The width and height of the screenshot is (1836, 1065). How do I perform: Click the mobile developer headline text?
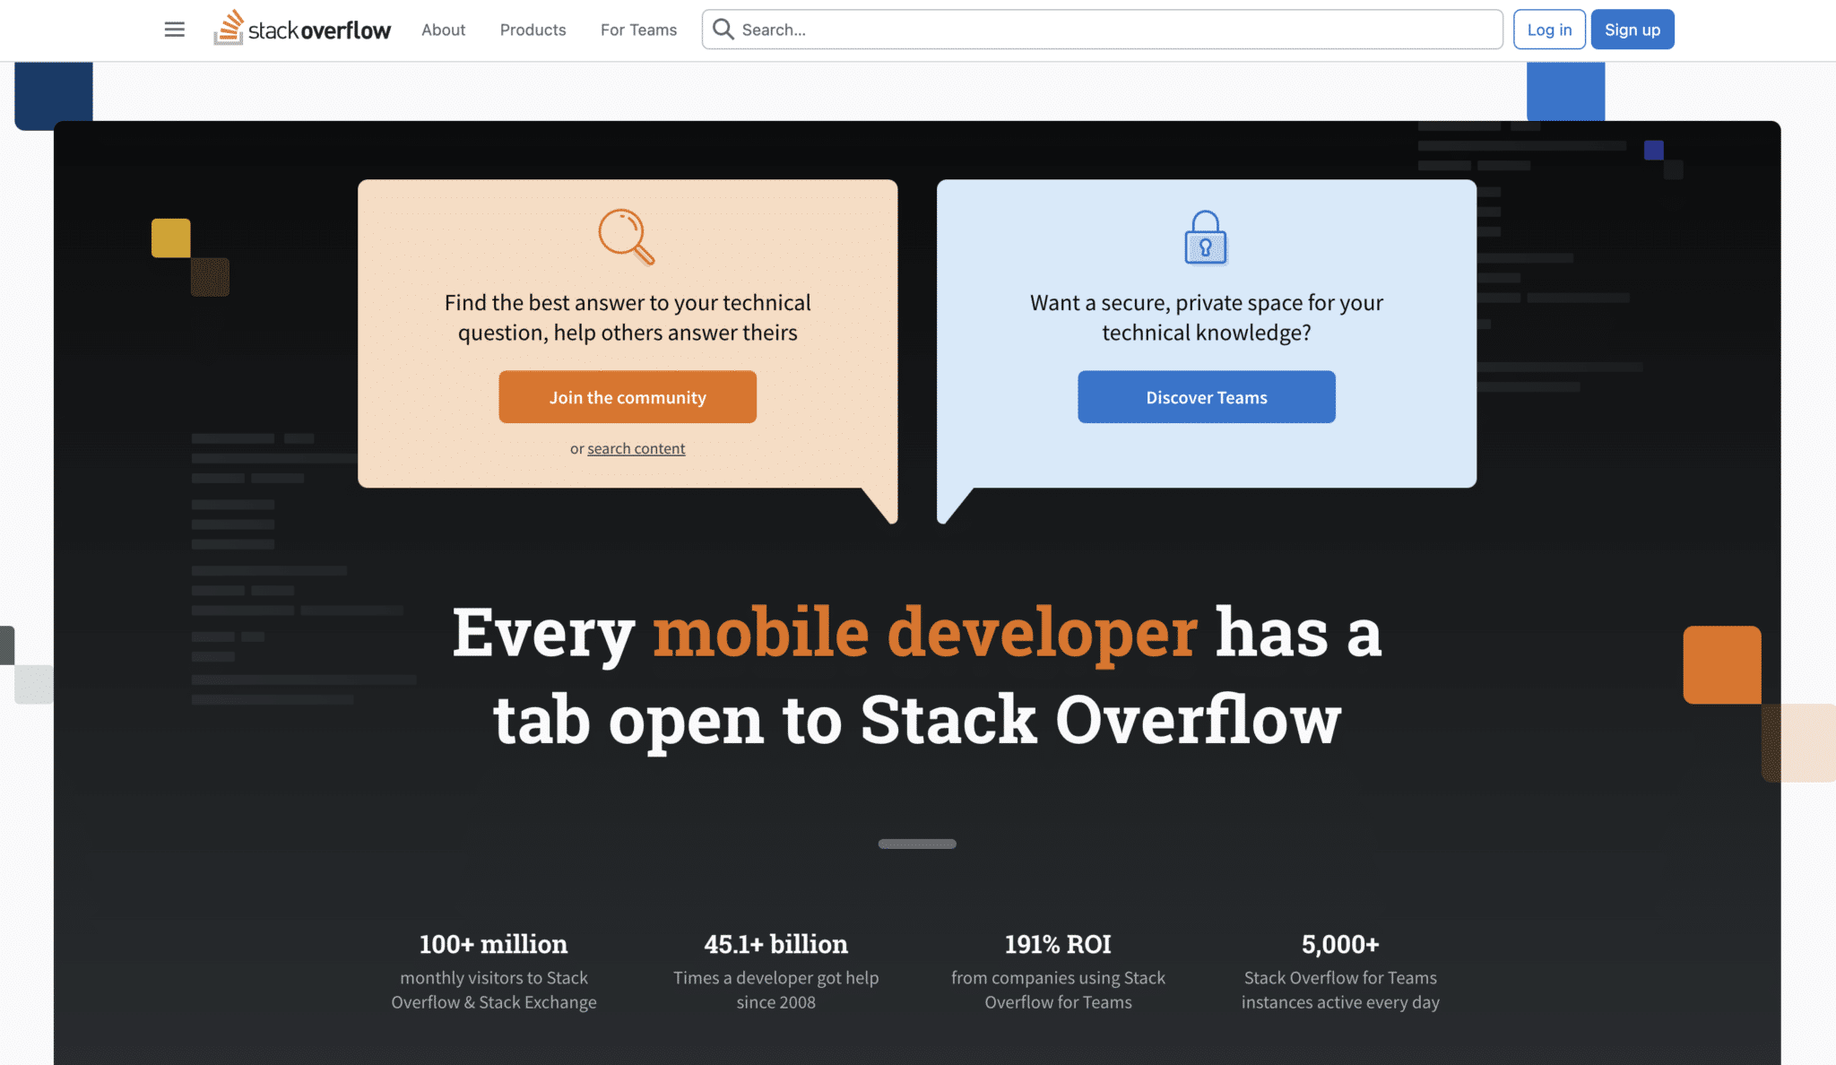click(924, 632)
